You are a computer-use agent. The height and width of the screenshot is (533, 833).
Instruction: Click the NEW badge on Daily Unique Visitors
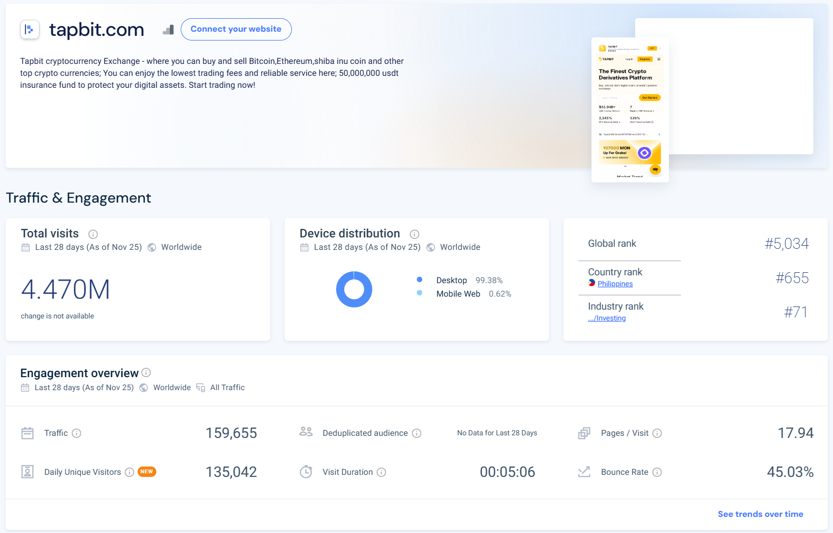point(147,472)
